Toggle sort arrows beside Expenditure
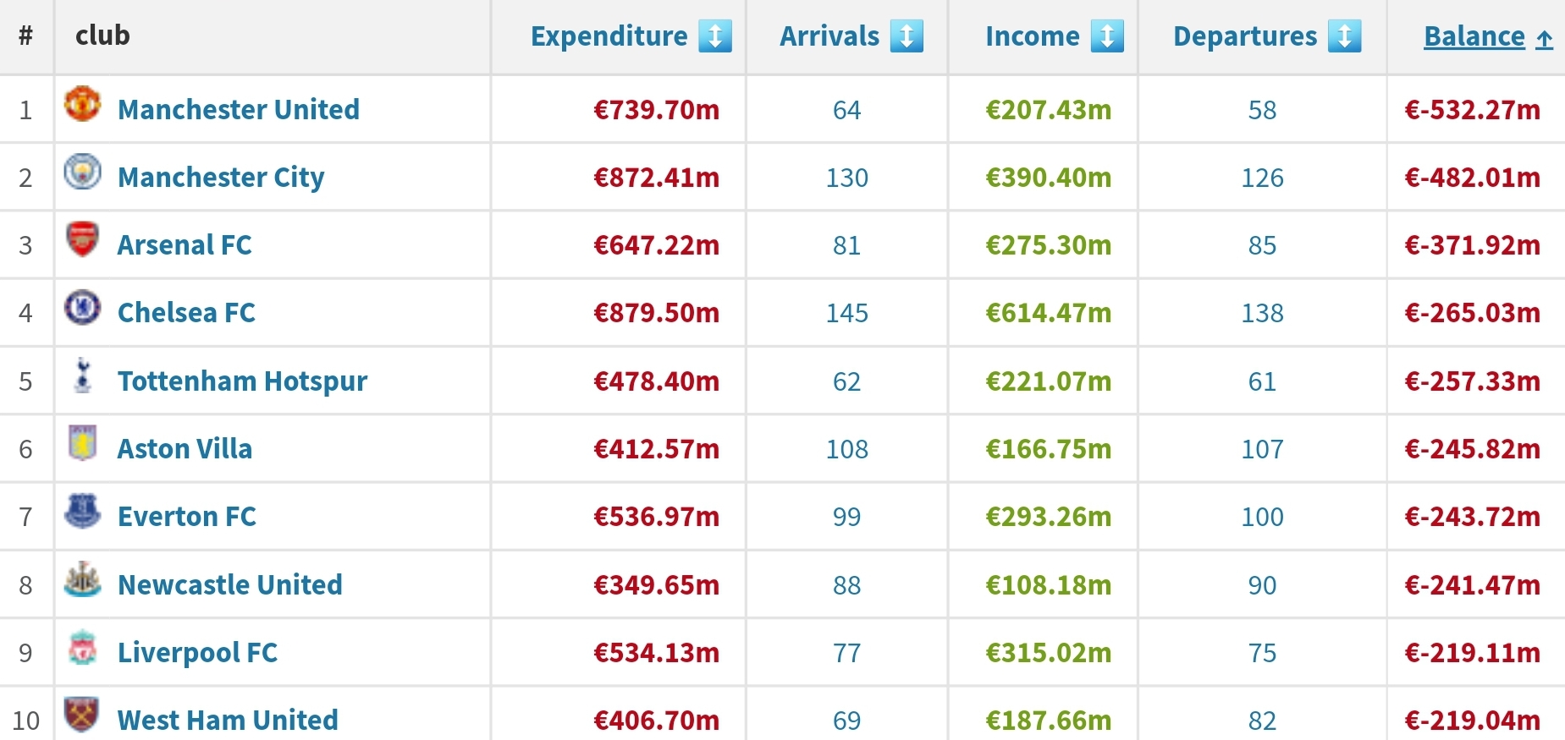Image resolution: width=1565 pixels, height=740 pixels. tap(714, 36)
